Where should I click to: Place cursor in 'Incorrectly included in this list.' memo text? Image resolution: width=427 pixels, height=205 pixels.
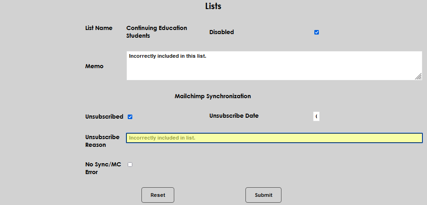tap(167, 56)
